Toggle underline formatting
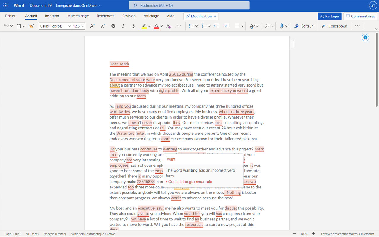 click(x=133, y=26)
